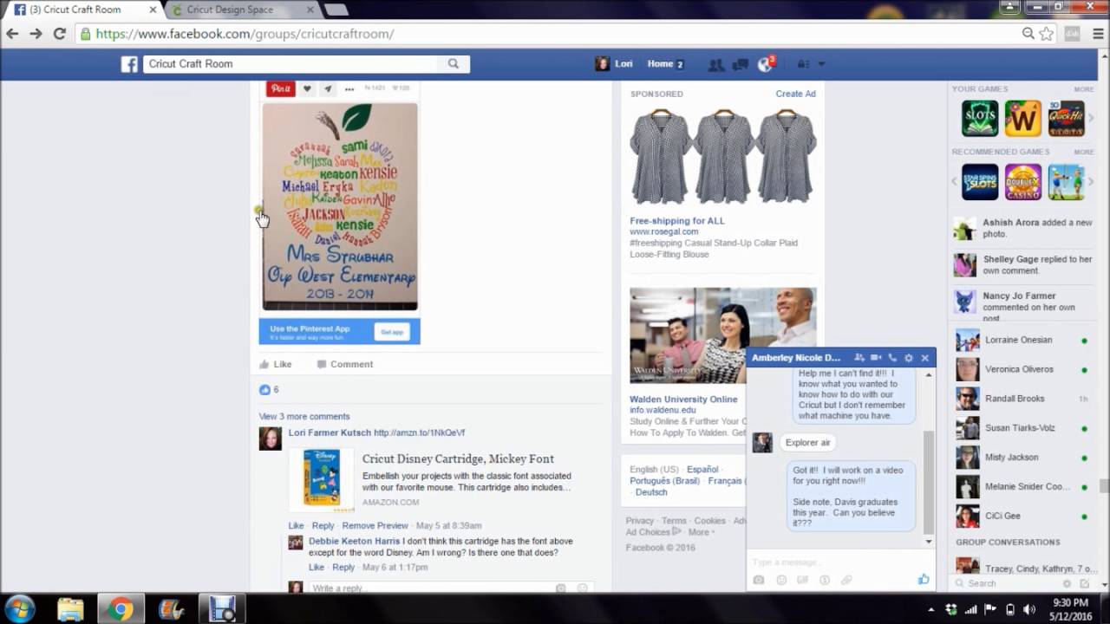The width and height of the screenshot is (1110, 624).
Task: Open the Slots game icon in Your Games
Action: coord(980,119)
